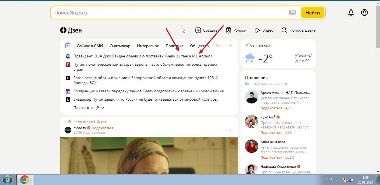This screenshot has width=380, height=185.
Task: Click the Отношения topic heading
Action: 256,78
